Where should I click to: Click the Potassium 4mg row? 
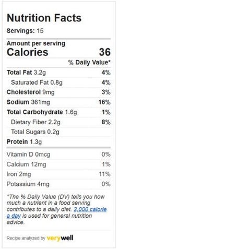[x=58, y=184]
